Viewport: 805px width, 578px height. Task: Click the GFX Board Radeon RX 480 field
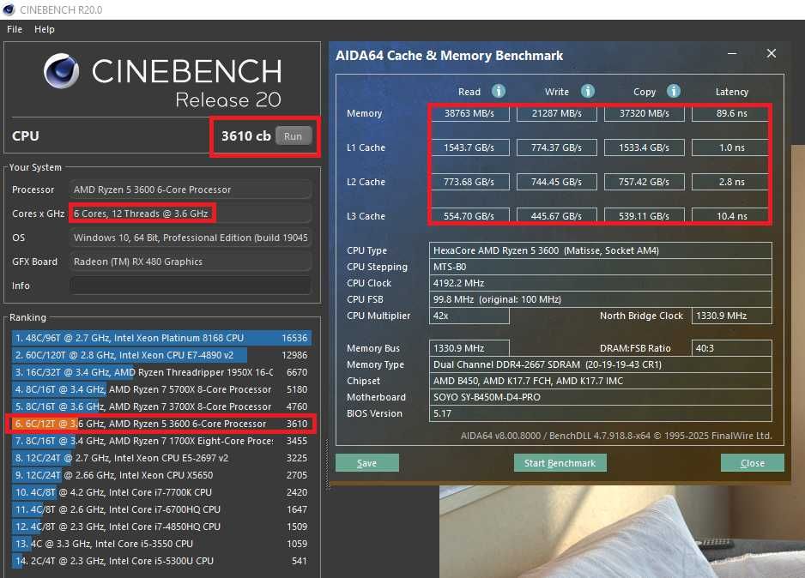(x=191, y=262)
